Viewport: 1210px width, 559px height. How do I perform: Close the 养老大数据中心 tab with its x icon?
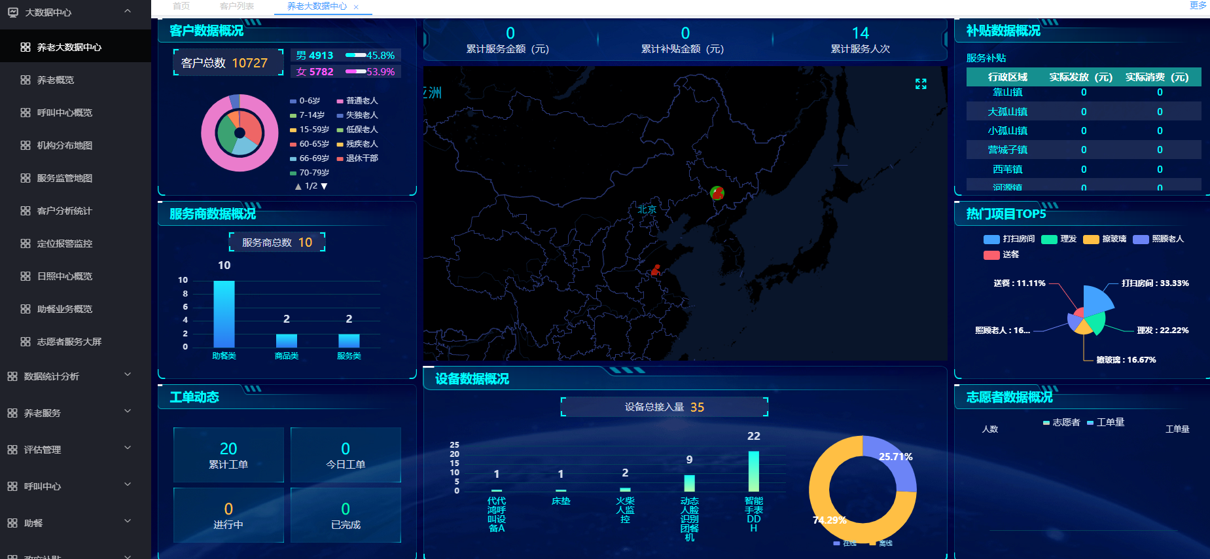click(x=356, y=7)
